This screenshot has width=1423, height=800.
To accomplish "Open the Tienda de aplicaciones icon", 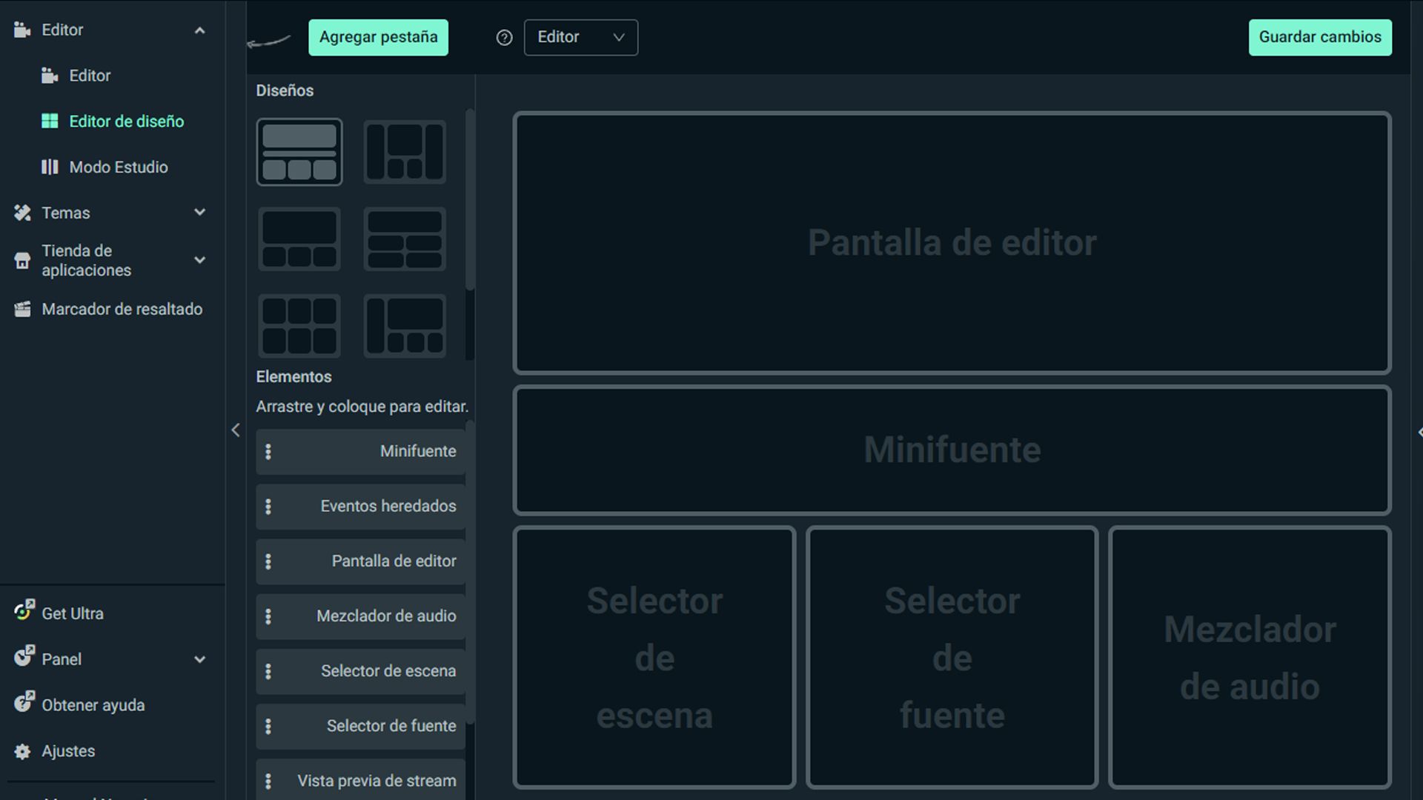I will pos(21,260).
